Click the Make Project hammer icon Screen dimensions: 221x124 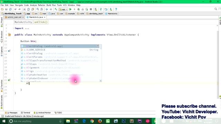(x=56, y=9)
